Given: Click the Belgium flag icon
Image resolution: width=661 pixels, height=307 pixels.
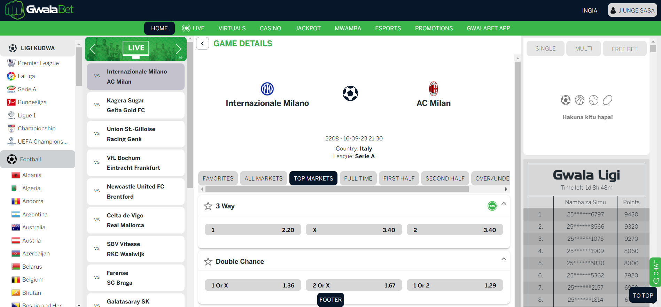Looking at the screenshot, I should pyautogui.click(x=16, y=279).
